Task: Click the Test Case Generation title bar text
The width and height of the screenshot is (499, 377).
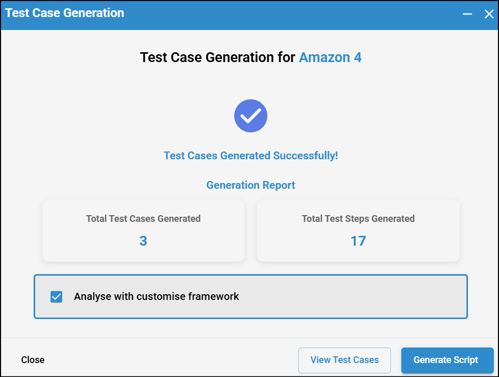Action: coord(65,13)
